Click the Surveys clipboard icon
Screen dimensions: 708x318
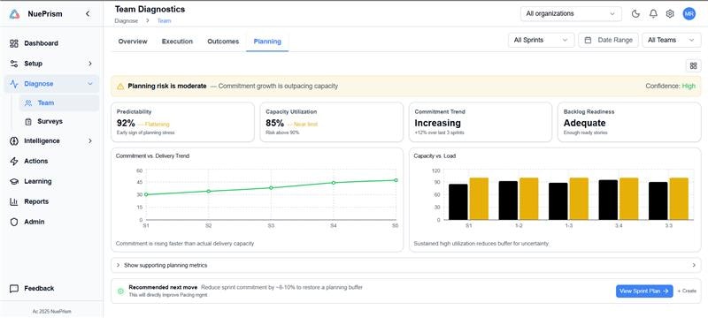[x=28, y=122]
